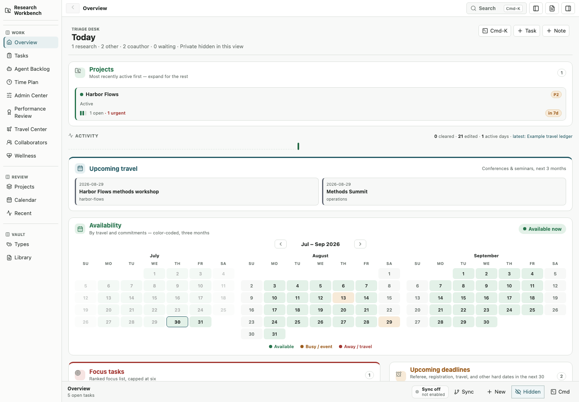Viewport: 579px width, 402px height.
Task: Click '5 open tasks' status text
Action: click(x=81, y=396)
